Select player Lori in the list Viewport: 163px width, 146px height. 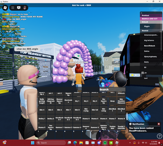point(151,78)
